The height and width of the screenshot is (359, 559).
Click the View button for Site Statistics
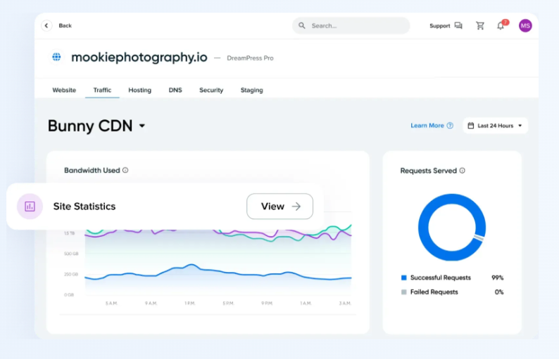[279, 207]
